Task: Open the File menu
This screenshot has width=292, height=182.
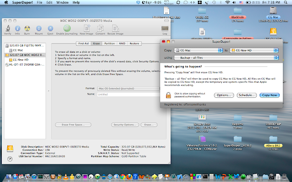Action: pos(39,2)
